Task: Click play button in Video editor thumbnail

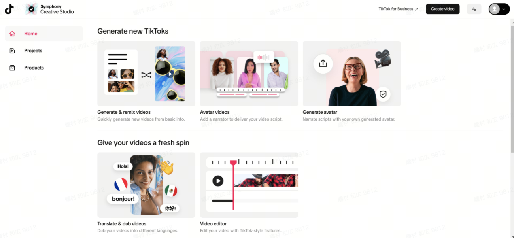Action: click(218, 181)
